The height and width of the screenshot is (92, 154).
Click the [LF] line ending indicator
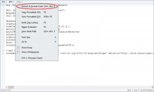[3, 90]
